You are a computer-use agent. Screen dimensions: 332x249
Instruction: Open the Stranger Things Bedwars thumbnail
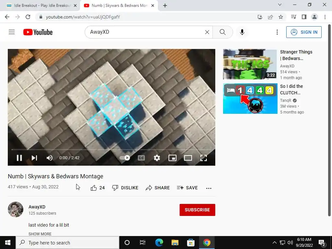(250, 64)
